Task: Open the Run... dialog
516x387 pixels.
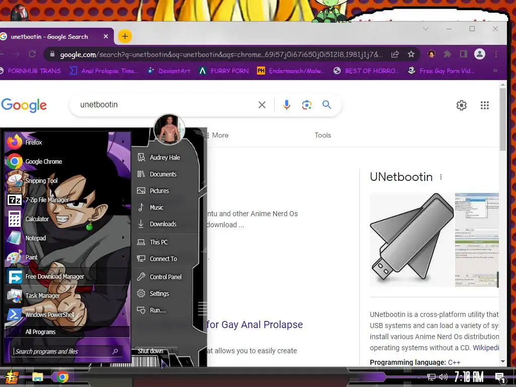Action: (157, 310)
